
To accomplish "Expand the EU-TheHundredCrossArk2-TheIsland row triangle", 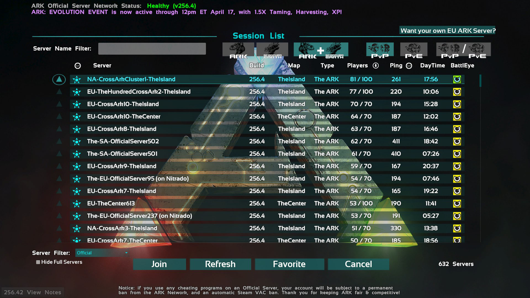I will (59, 92).
